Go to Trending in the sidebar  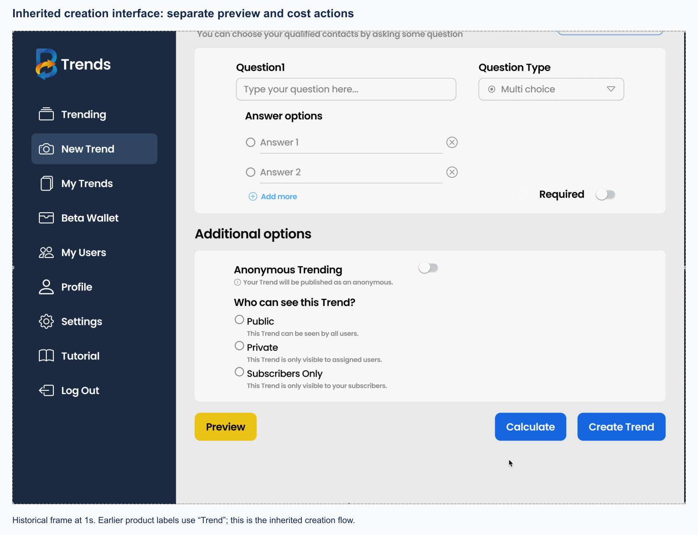pos(94,114)
